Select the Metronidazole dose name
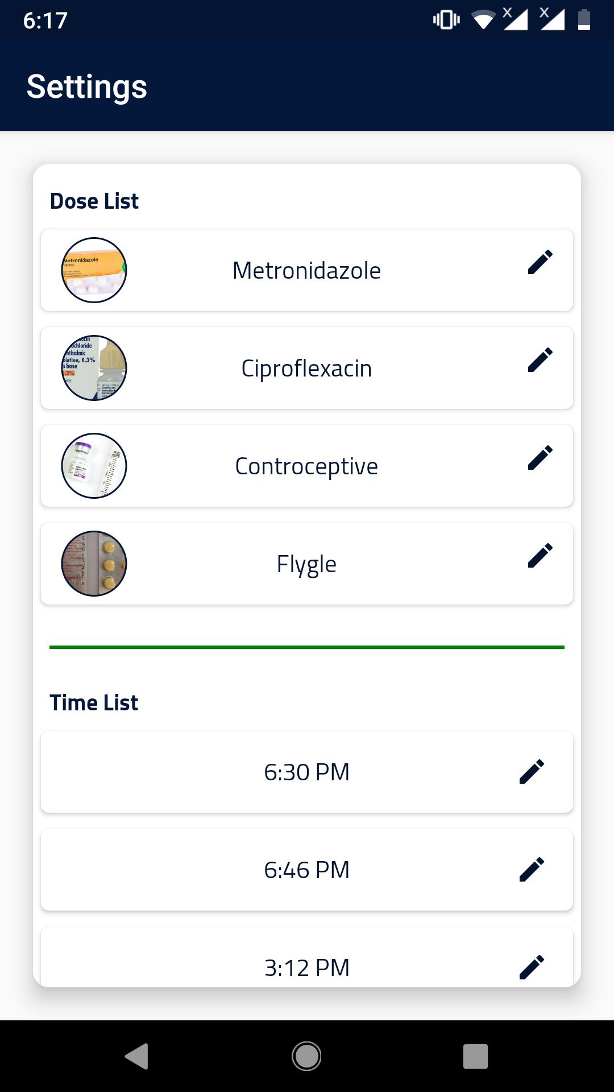The image size is (614, 1092). [x=306, y=271]
